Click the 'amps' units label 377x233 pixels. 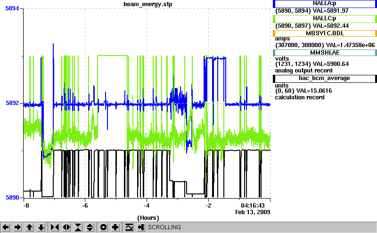tap(282, 39)
